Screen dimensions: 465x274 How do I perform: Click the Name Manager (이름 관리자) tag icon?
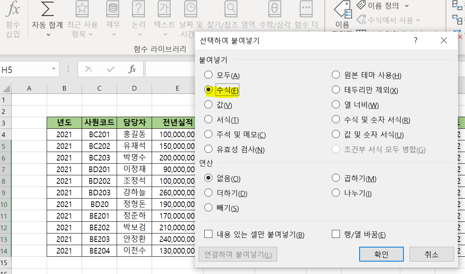(343, 9)
